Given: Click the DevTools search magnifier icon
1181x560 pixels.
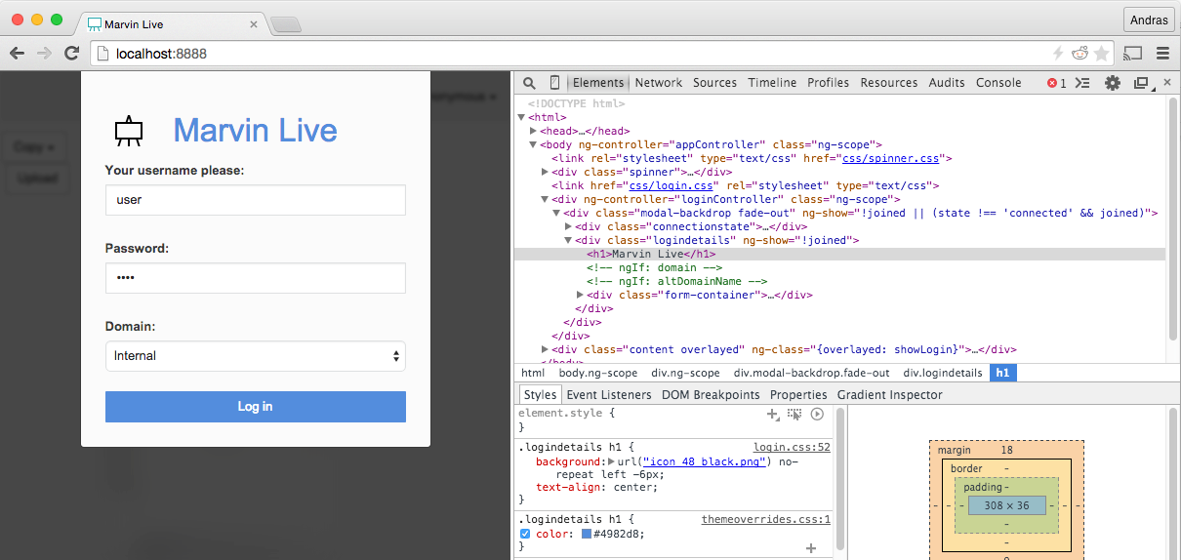Looking at the screenshot, I should (x=529, y=83).
